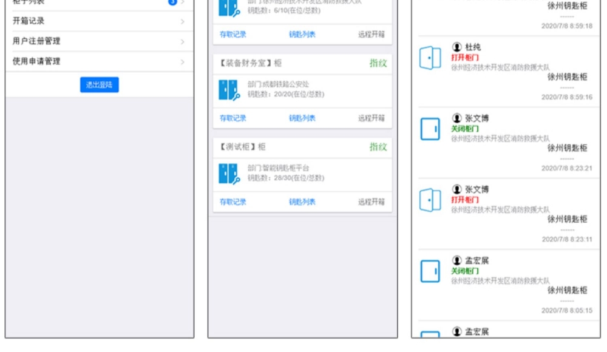Image resolution: width=607 pixels, height=352 pixels.
Task: Click open-door icon beside 杜纯 record
Action: click(x=430, y=58)
